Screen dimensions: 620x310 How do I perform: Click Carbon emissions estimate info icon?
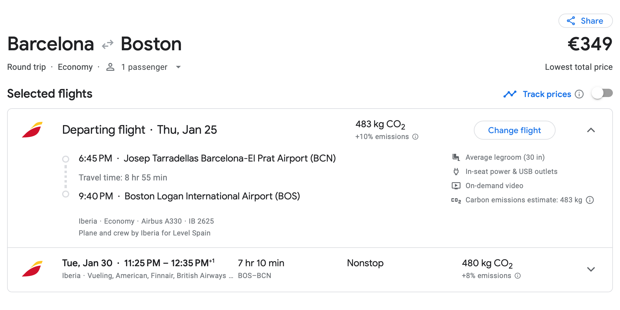[x=590, y=200]
